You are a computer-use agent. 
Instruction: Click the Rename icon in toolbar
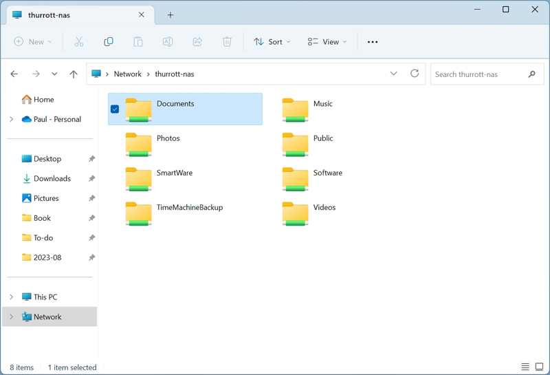(168, 42)
